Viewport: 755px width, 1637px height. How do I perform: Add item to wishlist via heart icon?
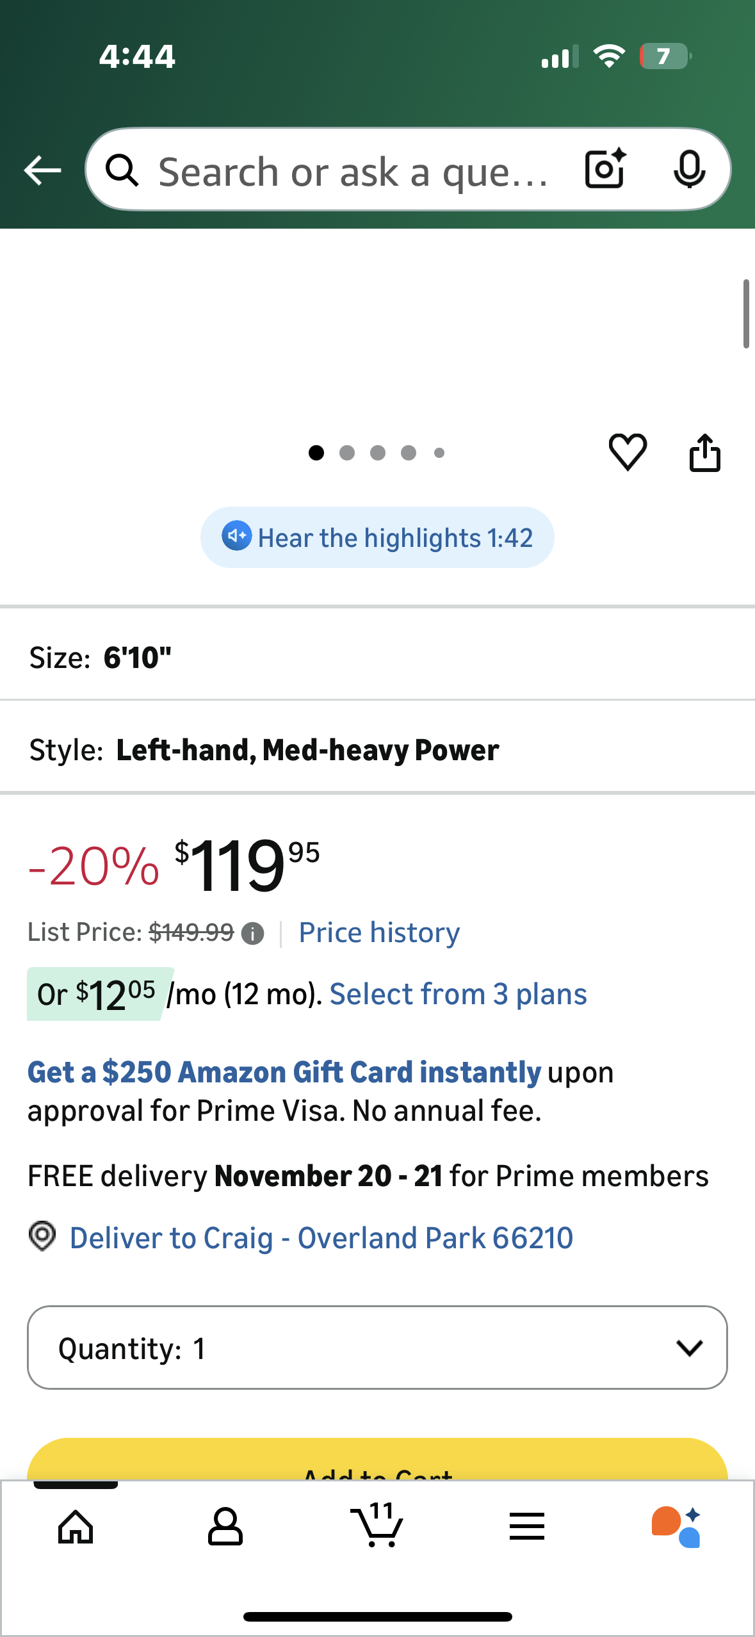point(628,452)
